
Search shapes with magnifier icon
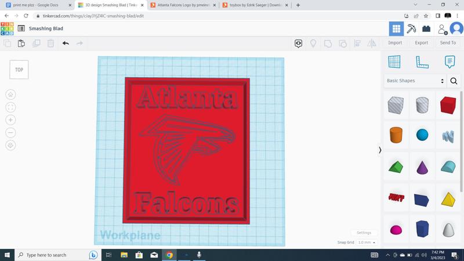454,81
